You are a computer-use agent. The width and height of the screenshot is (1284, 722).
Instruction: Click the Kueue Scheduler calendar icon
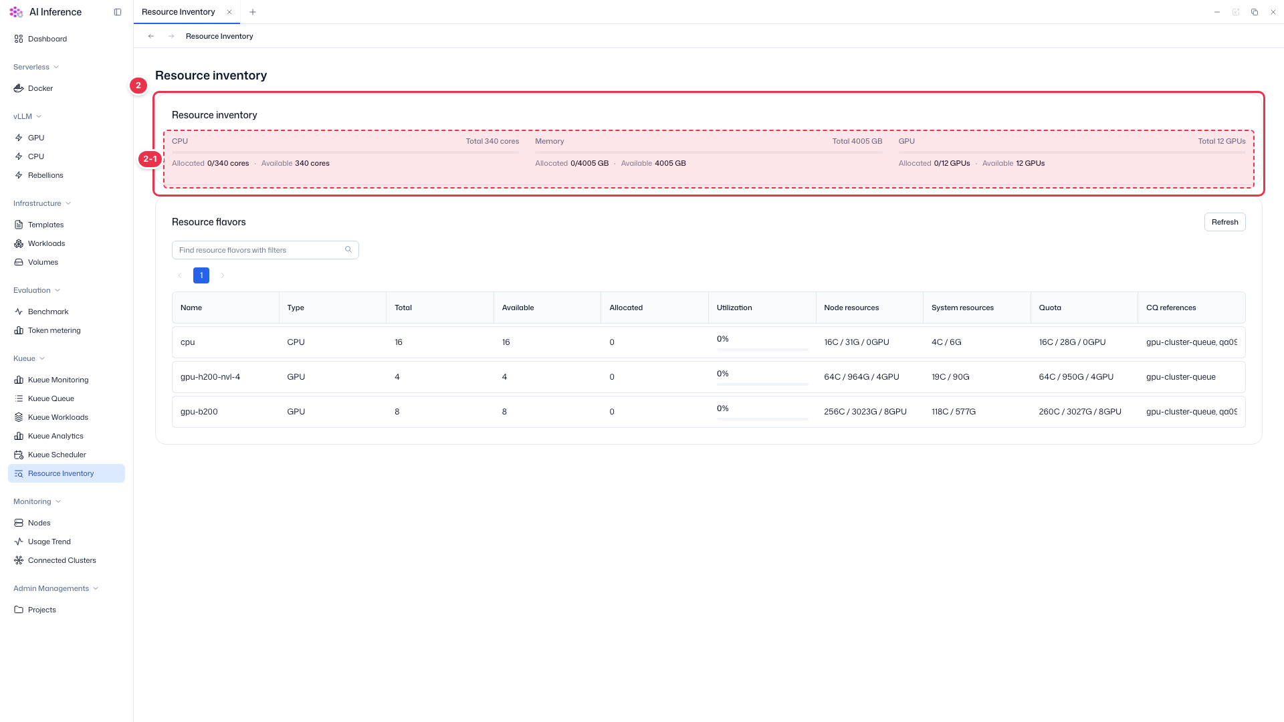pos(19,455)
